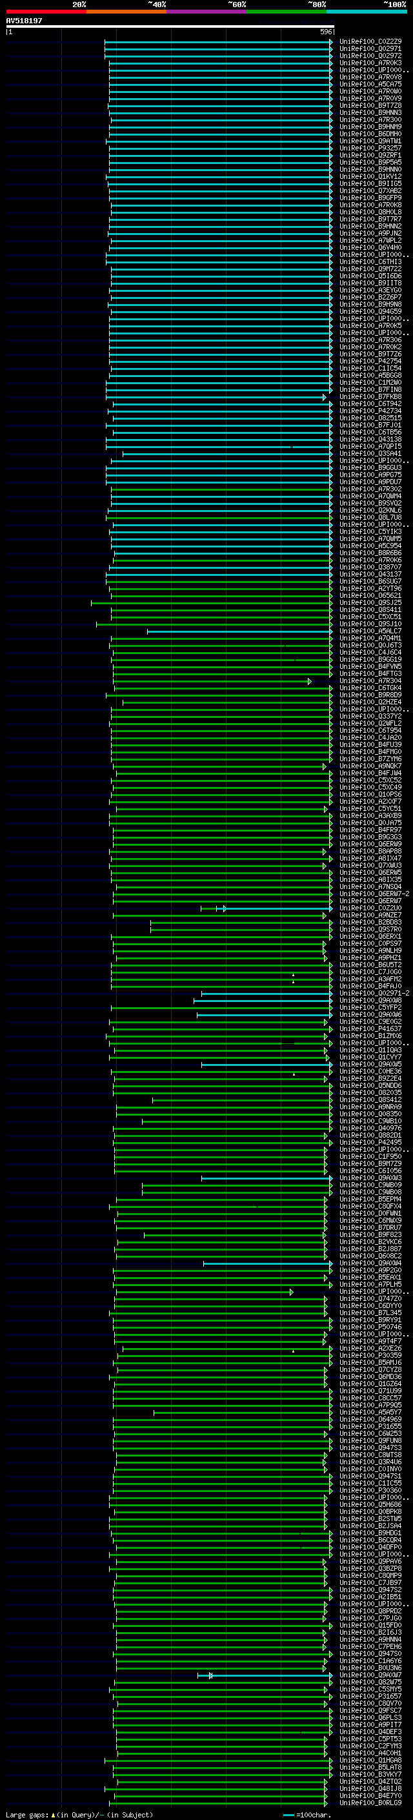The width and height of the screenshot is (413, 1820).
Task: Select hit label UniRef100_C0Z2Z9
Action: [370, 42]
